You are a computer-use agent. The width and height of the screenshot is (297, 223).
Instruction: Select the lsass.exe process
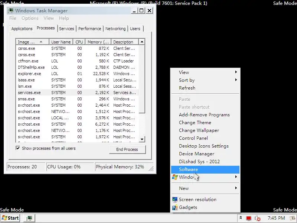[x=78, y=80]
